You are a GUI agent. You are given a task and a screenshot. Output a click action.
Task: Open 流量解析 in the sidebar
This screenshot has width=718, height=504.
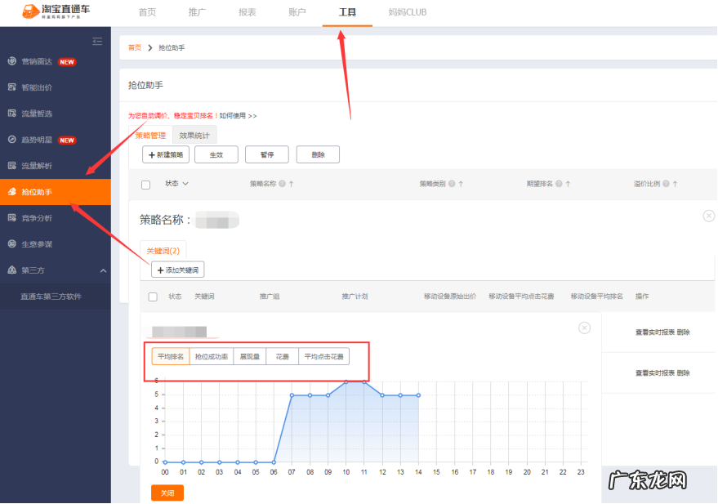(x=37, y=166)
